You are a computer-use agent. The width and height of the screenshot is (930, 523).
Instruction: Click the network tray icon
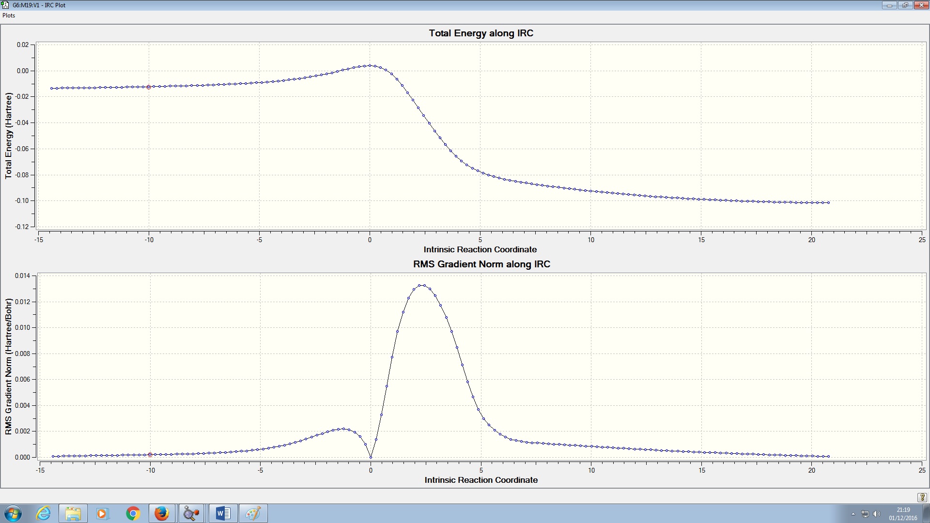tap(865, 514)
